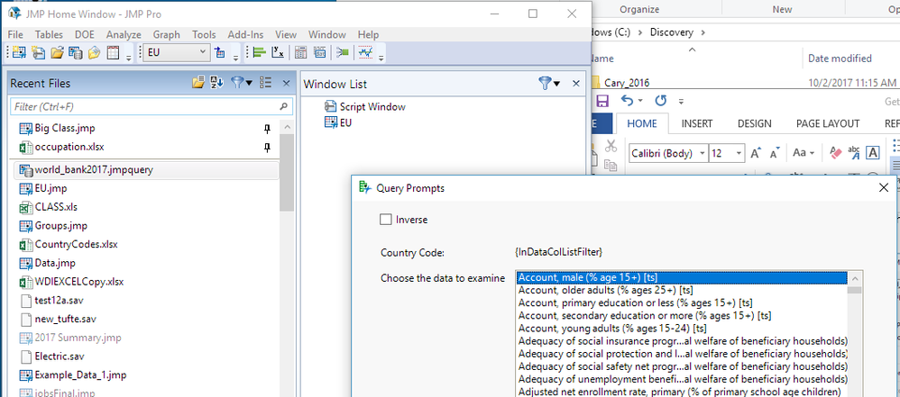Switch to DESIGN tab in Word

pyautogui.click(x=754, y=123)
